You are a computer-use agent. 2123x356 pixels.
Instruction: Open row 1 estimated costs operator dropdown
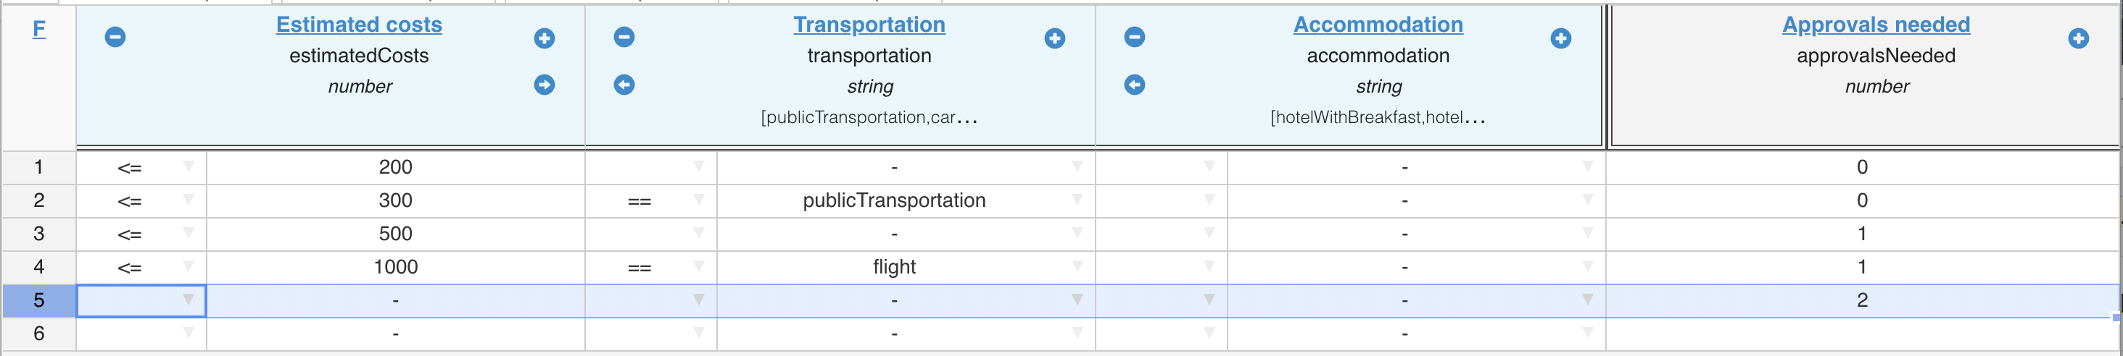click(189, 167)
